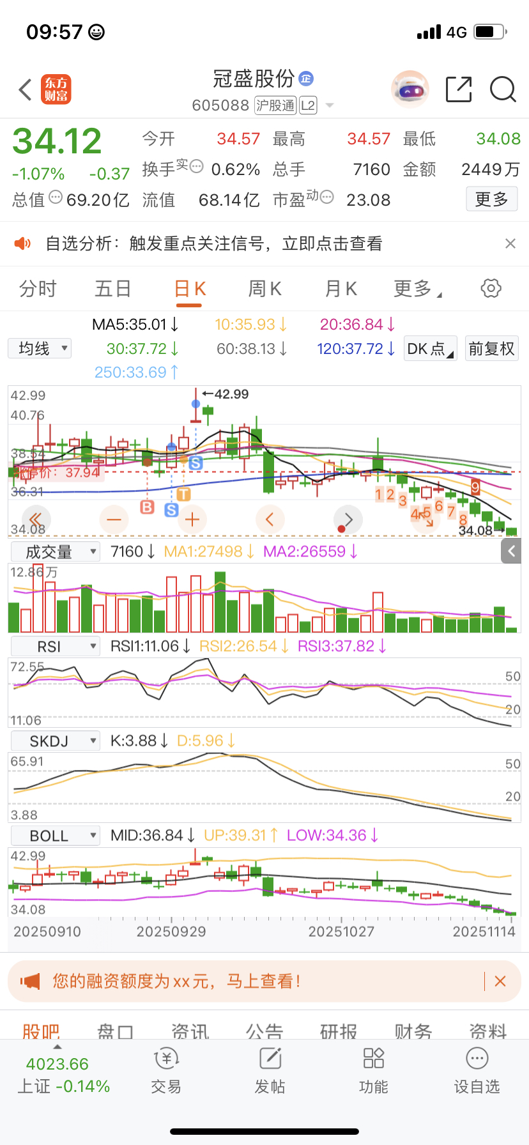Tap the L2 level tag
Image resolution: width=529 pixels, height=1145 pixels.
tap(308, 105)
